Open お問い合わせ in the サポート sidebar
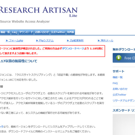The height and width of the screenshot is (135, 135). [120, 89]
